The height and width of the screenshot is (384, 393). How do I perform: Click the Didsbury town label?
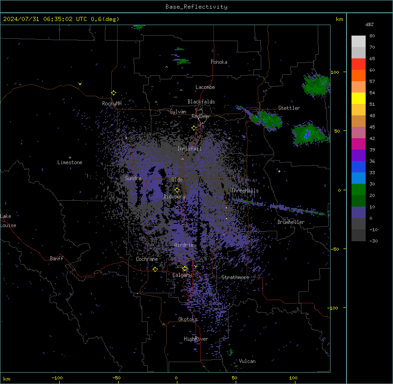175,197
